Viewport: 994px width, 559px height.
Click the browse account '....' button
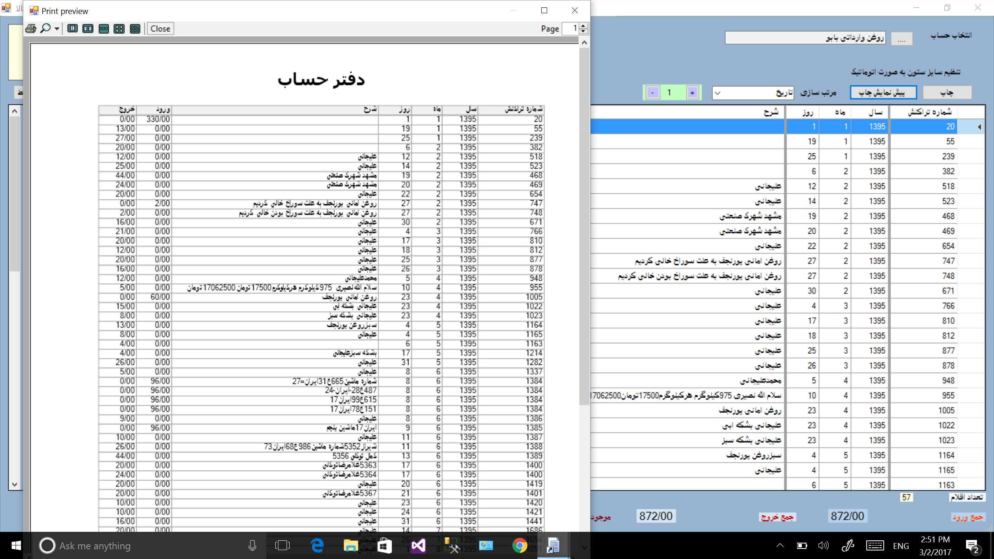tap(901, 39)
